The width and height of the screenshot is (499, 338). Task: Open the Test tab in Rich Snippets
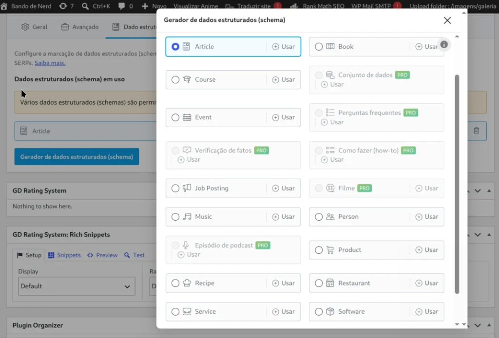click(x=134, y=255)
